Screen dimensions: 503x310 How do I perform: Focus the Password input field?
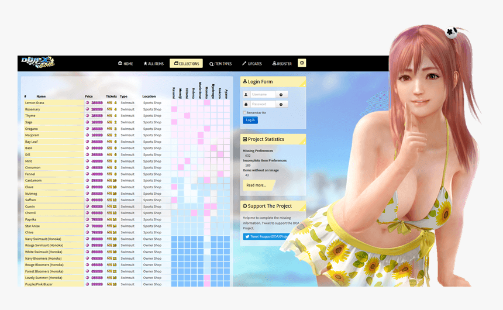tap(263, 104)
